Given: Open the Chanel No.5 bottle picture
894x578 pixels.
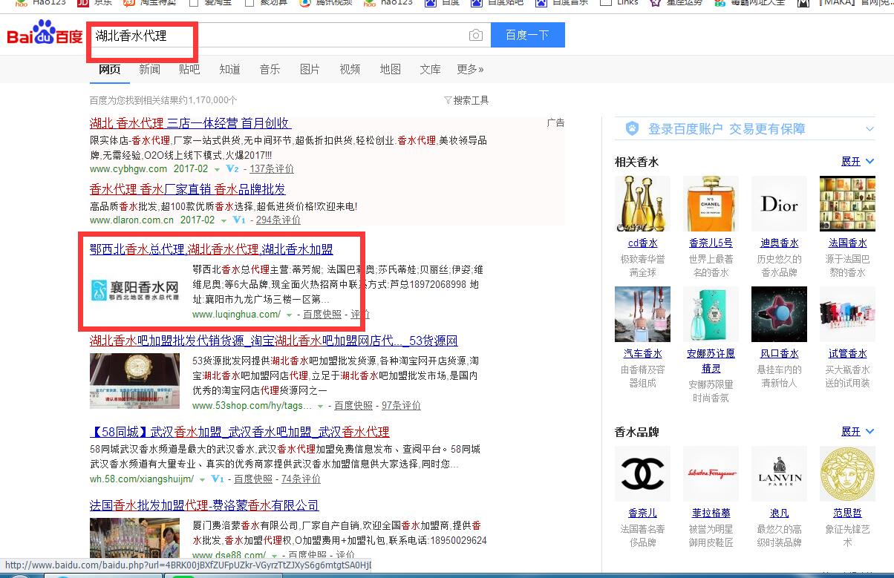Looking at the screenshot, I should pyautogui.click(x=711, y=203).
